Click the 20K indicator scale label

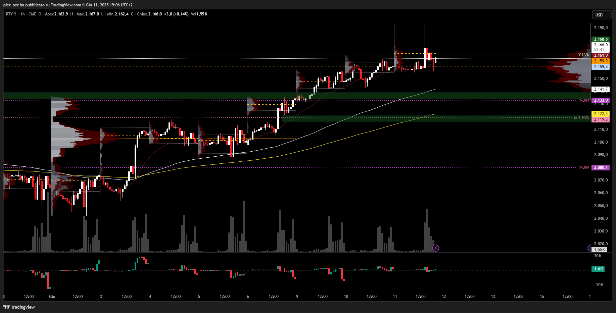pos(598,256)
